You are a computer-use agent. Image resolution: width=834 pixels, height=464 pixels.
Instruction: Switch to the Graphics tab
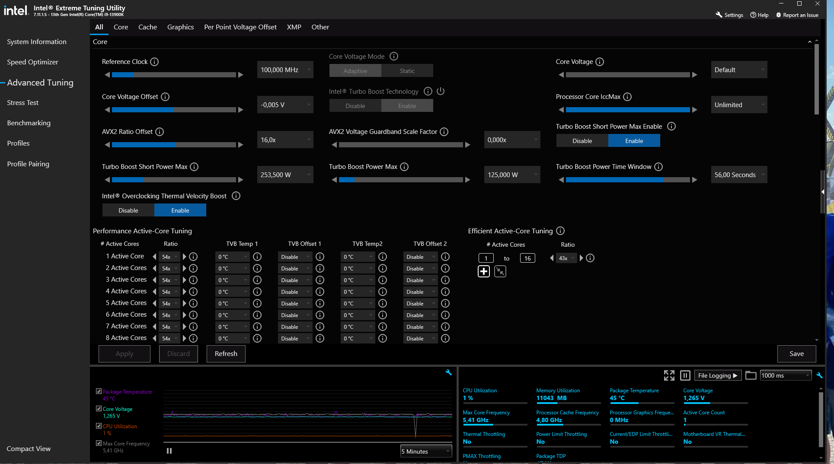[180, 27]
